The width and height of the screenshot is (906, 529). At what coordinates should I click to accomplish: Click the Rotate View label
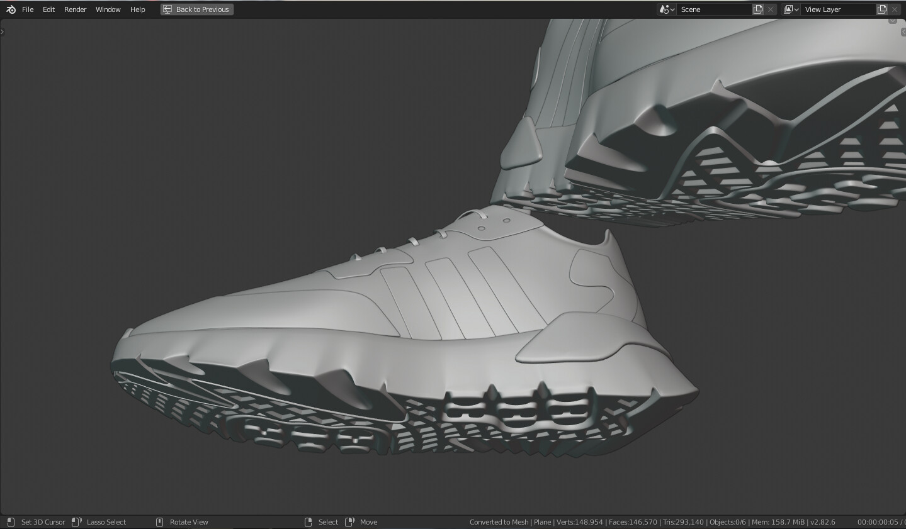pos(189,522)
